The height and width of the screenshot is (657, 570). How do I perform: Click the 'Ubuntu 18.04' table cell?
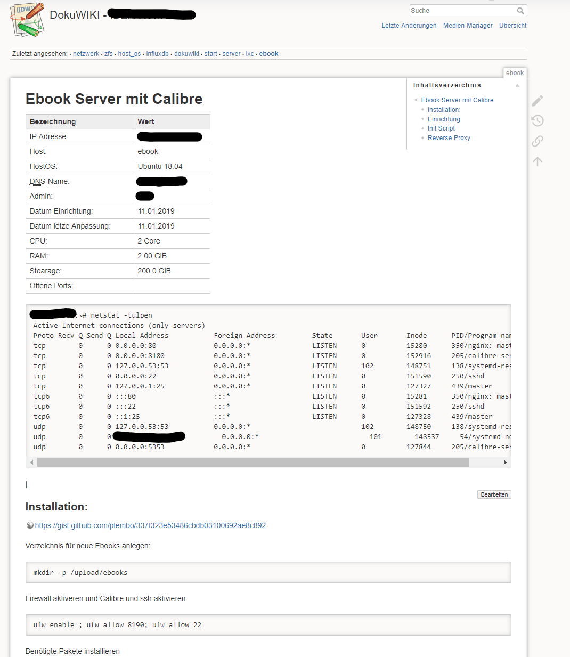tap(172, 166)
